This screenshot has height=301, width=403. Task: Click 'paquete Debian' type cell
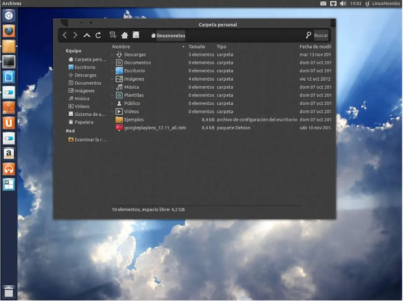pyautogui.click(x=233, y=128)
